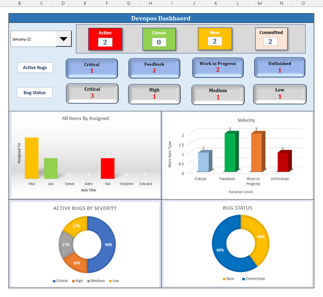
Task: Select the Committed status card
Action: tap(271, 39)
